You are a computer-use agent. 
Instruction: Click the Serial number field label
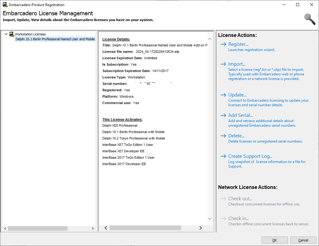pyautogui.click(x=115, y=84)
